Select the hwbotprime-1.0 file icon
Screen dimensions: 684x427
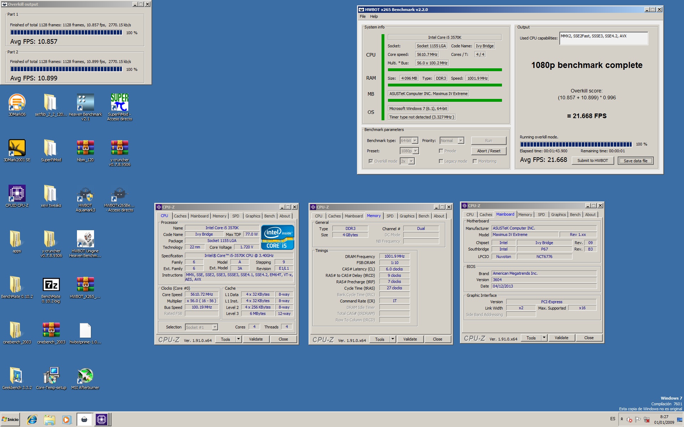pyautogui.click(x=85, y=330)
